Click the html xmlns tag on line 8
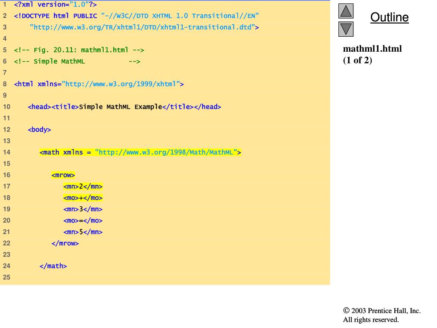Screen dimensions: 437x328 [99, 84]
